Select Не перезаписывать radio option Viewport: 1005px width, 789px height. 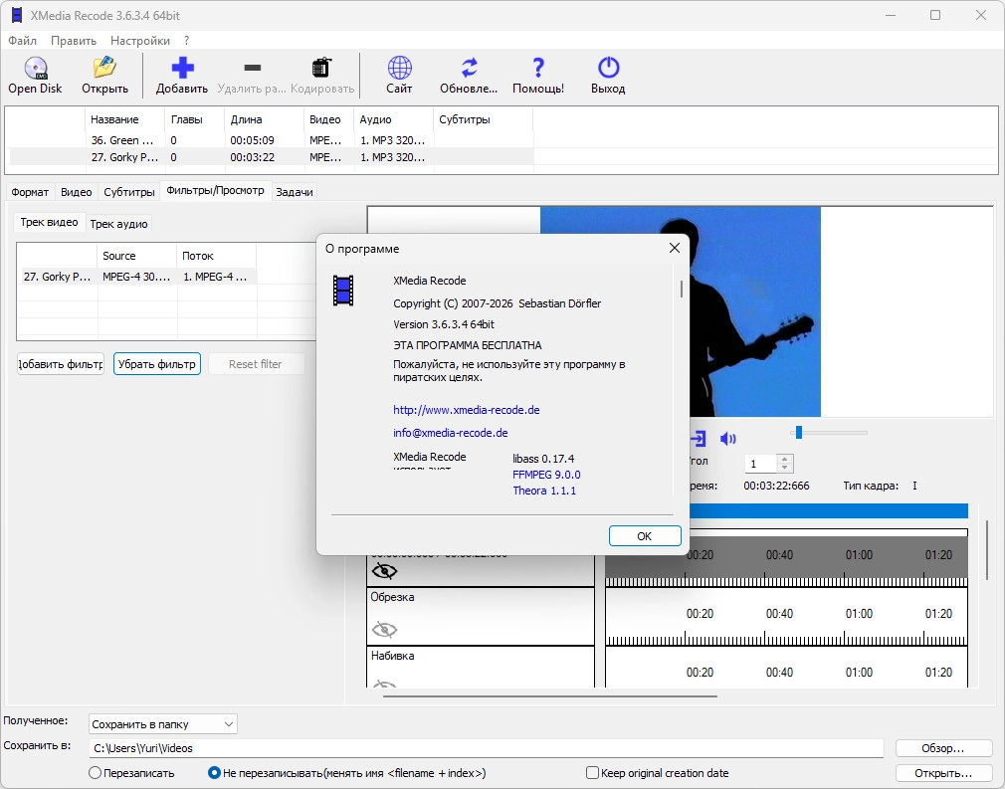[214, 773]
